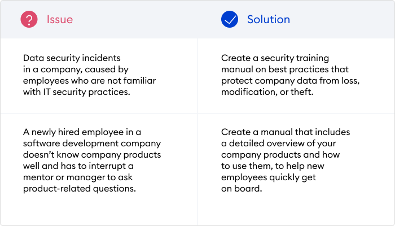395x226 pixels.
Task: Click the "Create a security training" line
Action: [x=275, y=58]
